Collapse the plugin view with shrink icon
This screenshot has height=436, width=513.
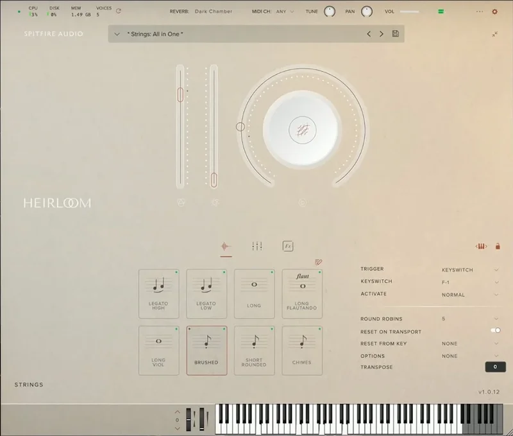pos(494,34)
